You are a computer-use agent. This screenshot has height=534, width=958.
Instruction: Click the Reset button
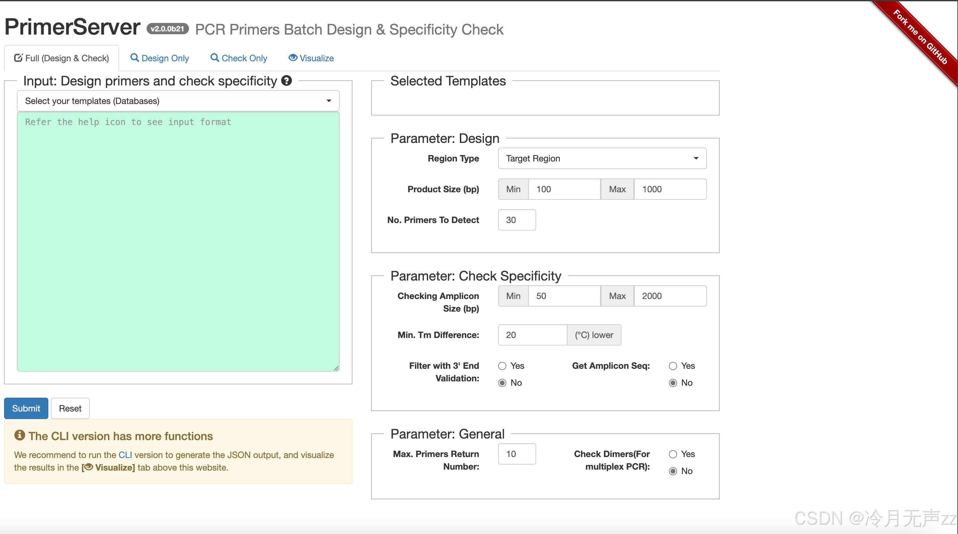(x=70, y=408)
